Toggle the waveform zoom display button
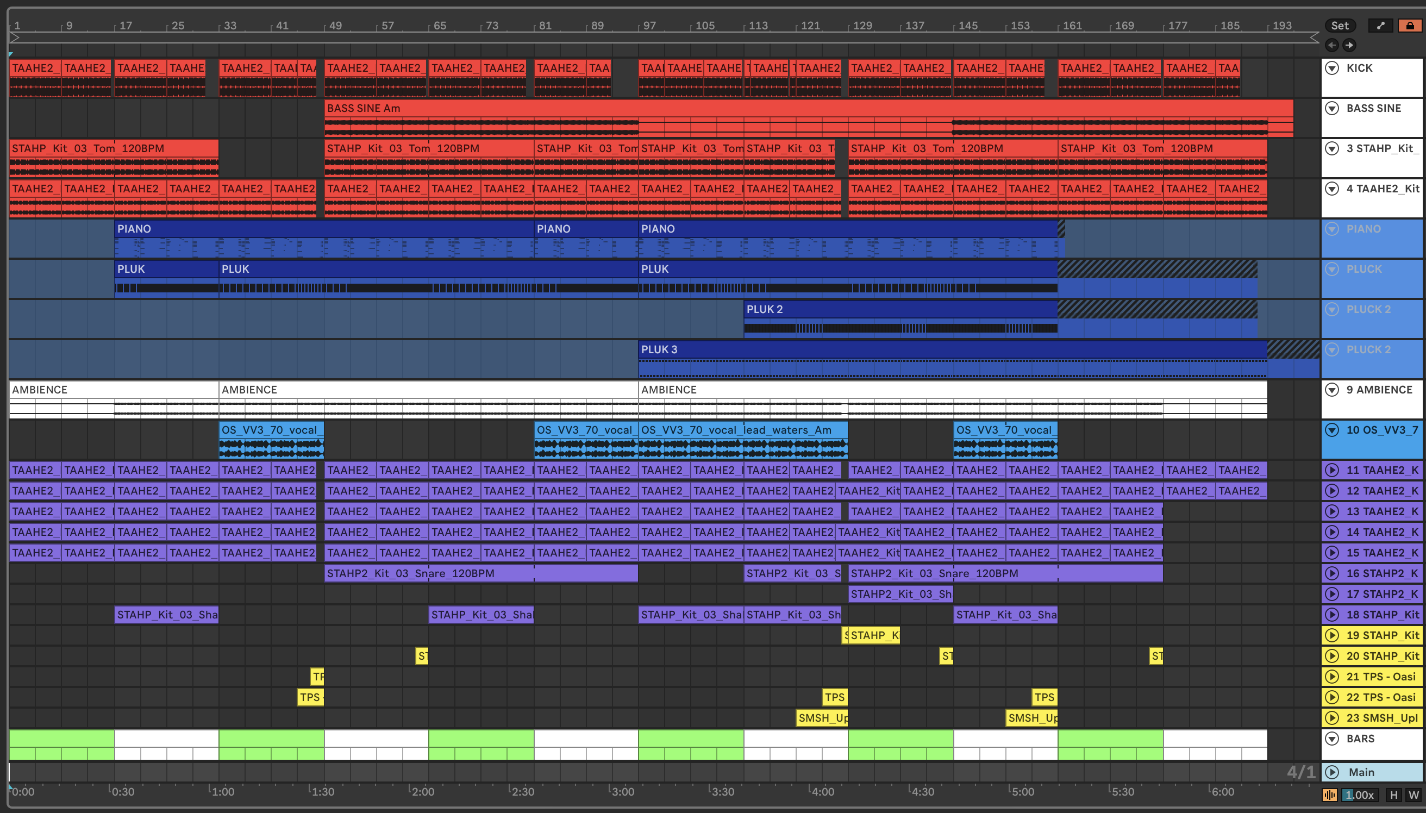 coord(1329,795)
